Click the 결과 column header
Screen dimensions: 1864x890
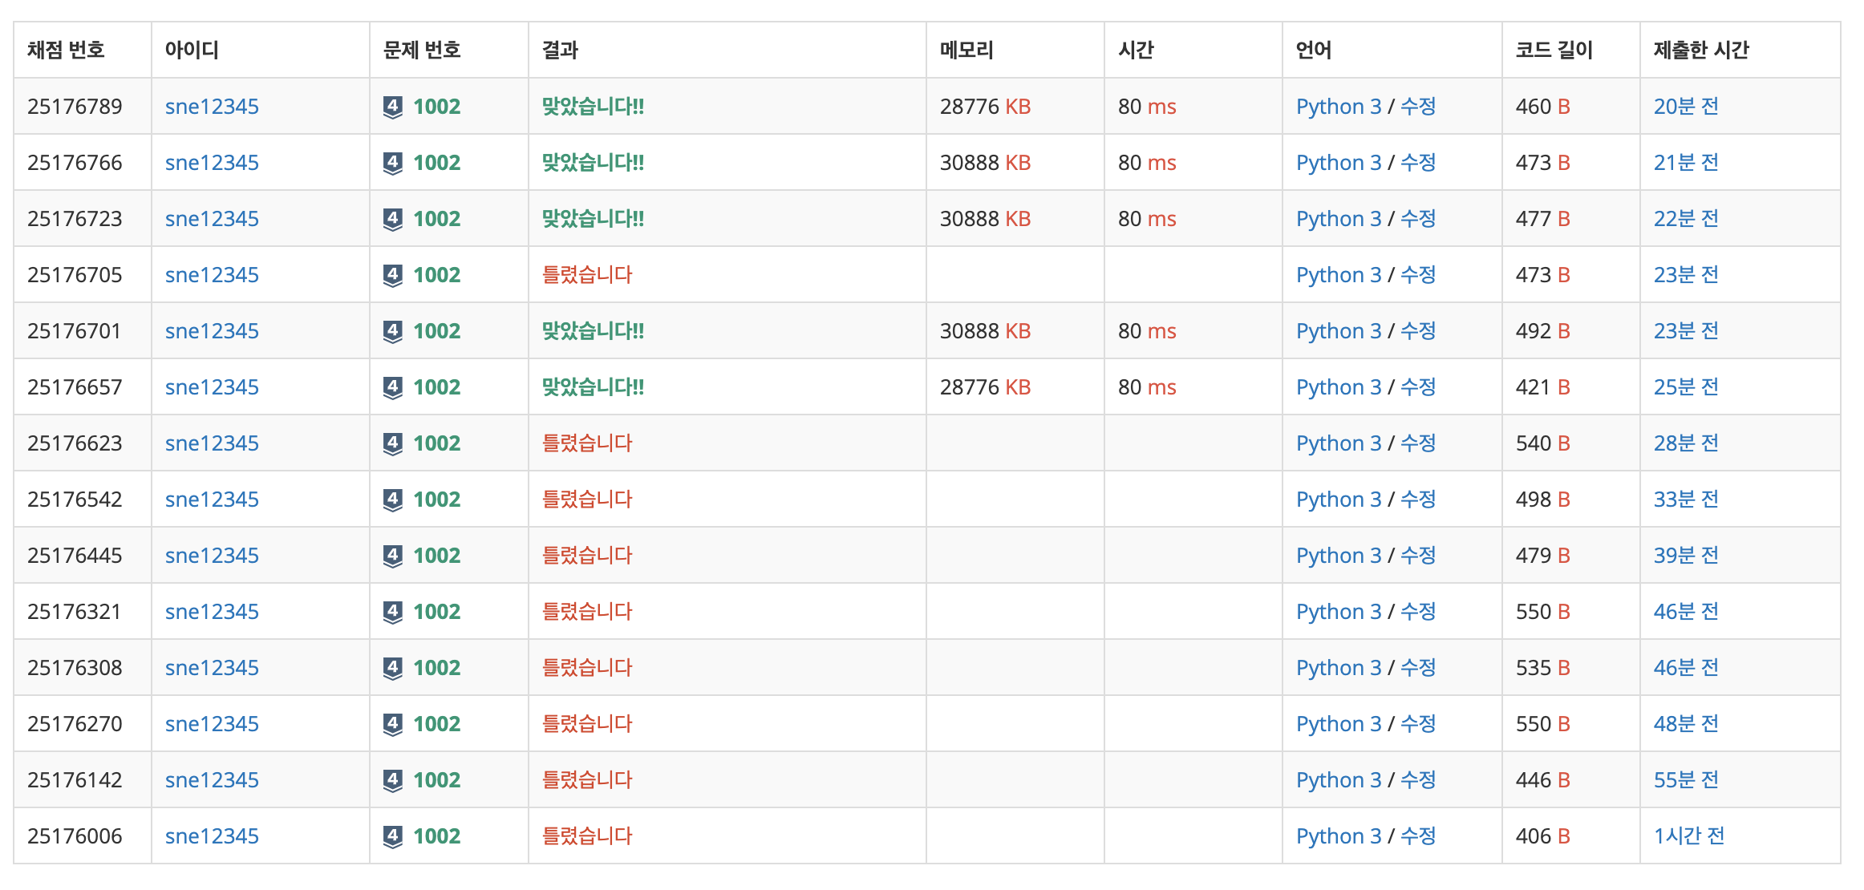click(x=560, y=51)
